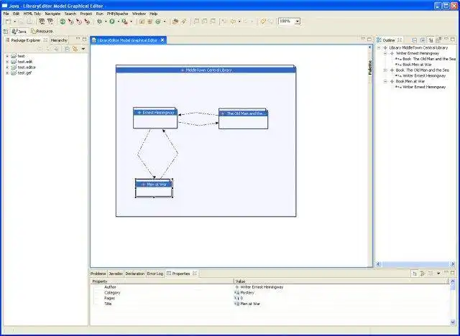Switch to the Problems tab
460x336 pixels.
click(x=98, y=274)
